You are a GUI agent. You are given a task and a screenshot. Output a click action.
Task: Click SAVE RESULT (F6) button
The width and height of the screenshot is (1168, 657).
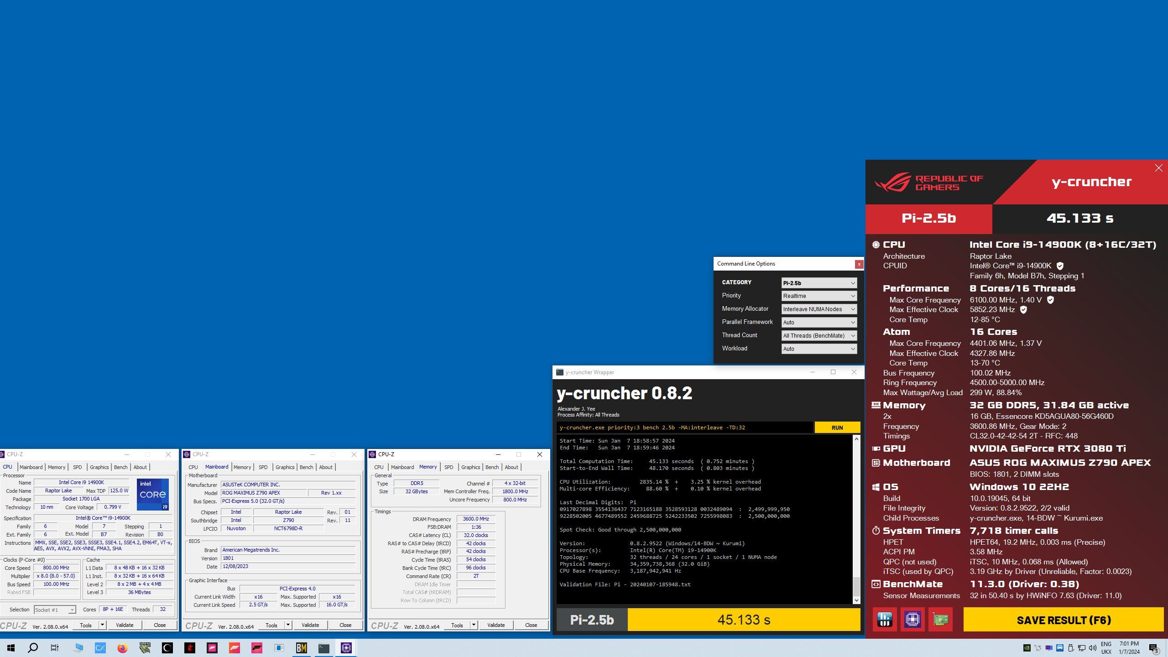(x=1063, y=620)
